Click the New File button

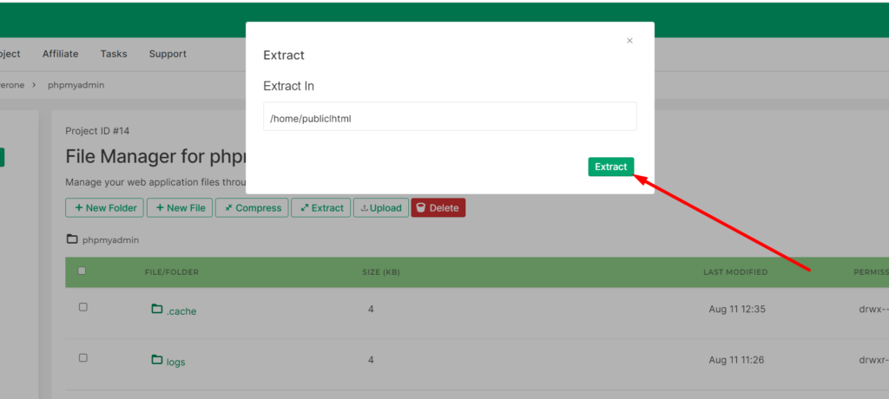coord(180,208)
